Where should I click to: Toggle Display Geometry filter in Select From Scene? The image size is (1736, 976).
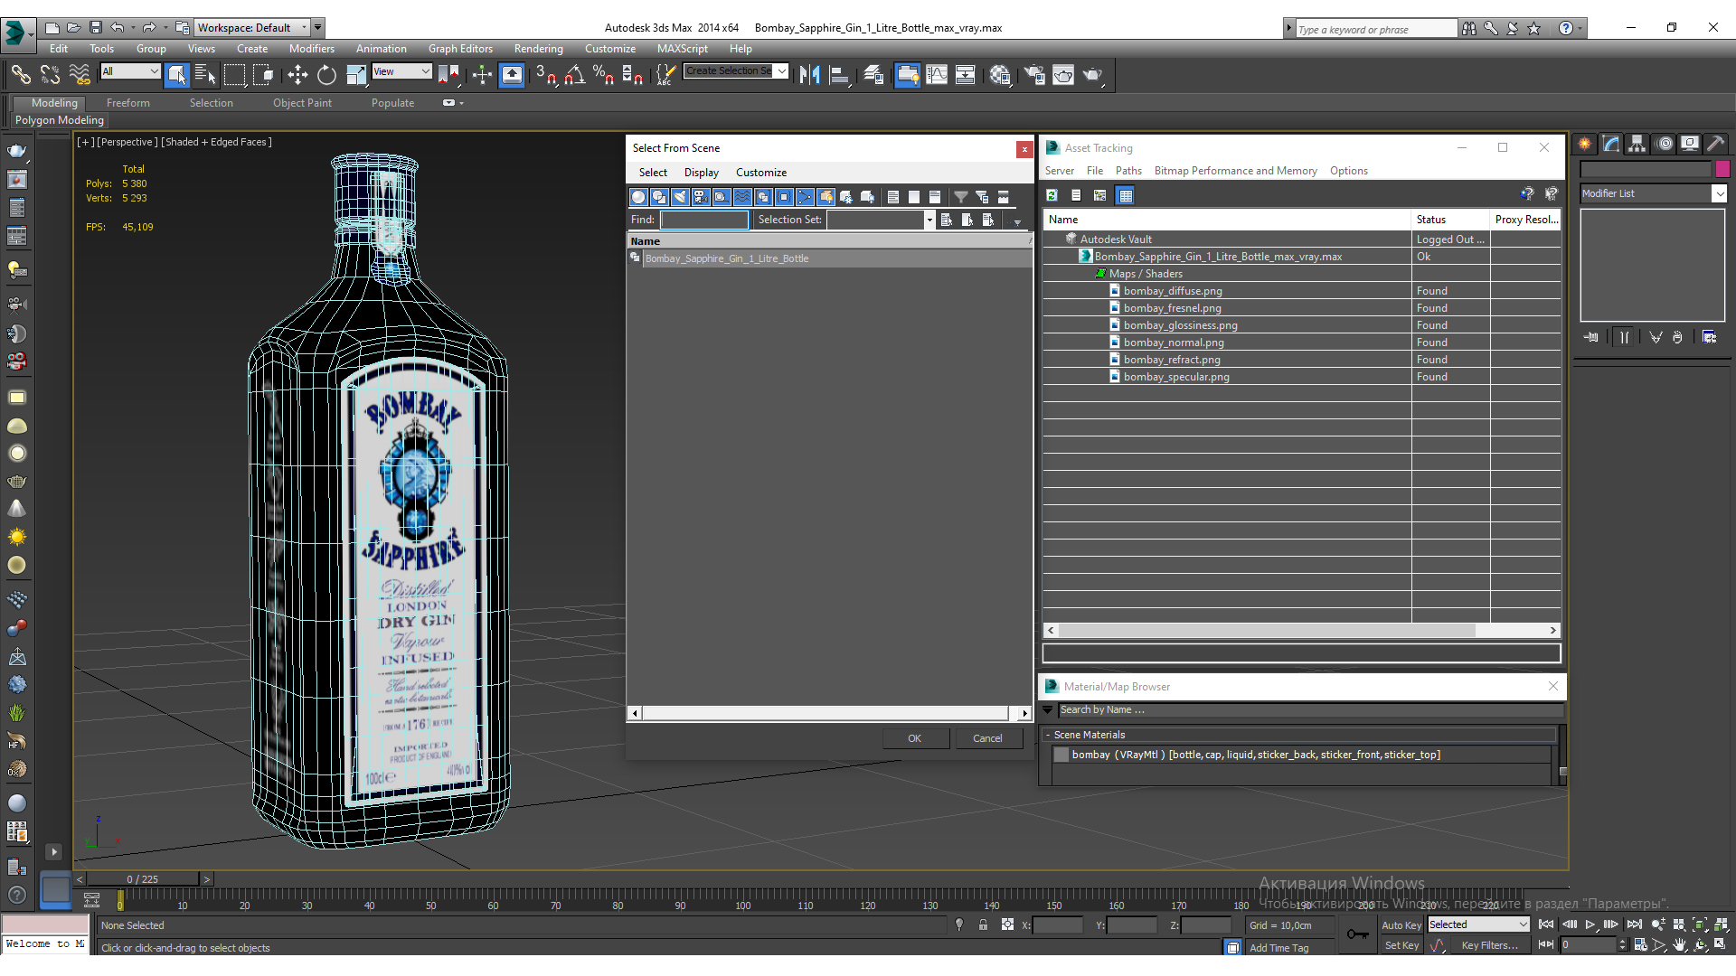638,197
